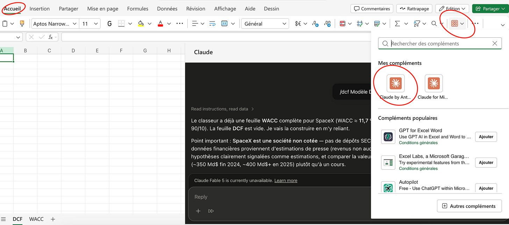The width and height of the screenshot is (509, 225).
Task: Follow the Learn more link
Action: click(x=286, y=181)
